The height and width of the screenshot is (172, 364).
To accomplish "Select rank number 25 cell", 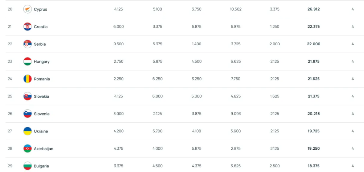I will 10,96.
